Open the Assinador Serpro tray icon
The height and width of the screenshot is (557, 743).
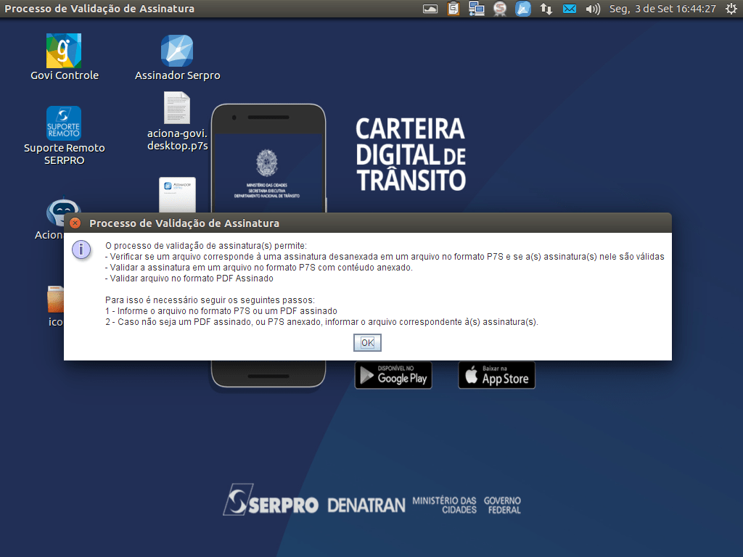[522, 9]
